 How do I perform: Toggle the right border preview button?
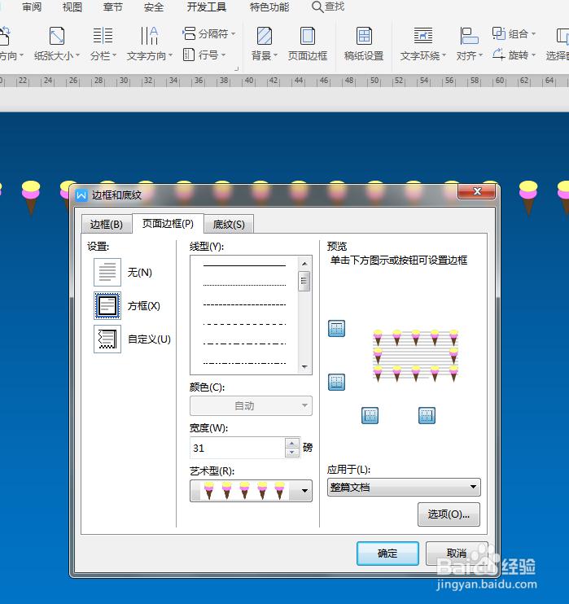427,416
